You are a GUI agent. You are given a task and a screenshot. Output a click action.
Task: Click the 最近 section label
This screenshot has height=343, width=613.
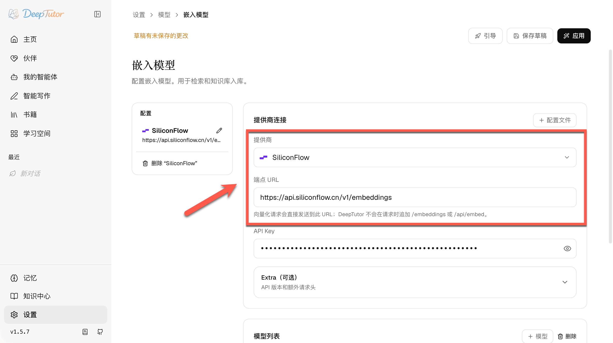[x=14, y=157]
